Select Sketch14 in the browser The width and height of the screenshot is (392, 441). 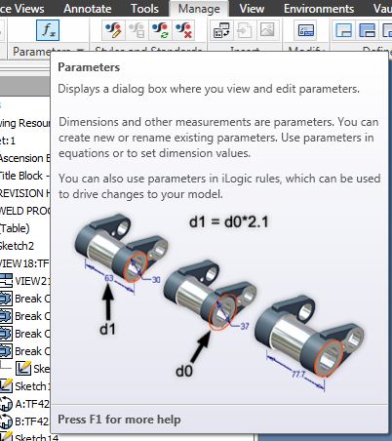36,437
